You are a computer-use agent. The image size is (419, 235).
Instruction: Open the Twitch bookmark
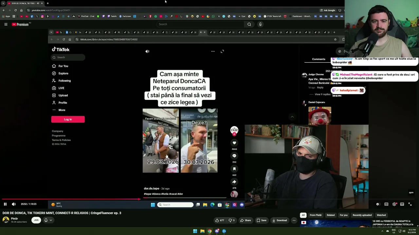point(112,16)
